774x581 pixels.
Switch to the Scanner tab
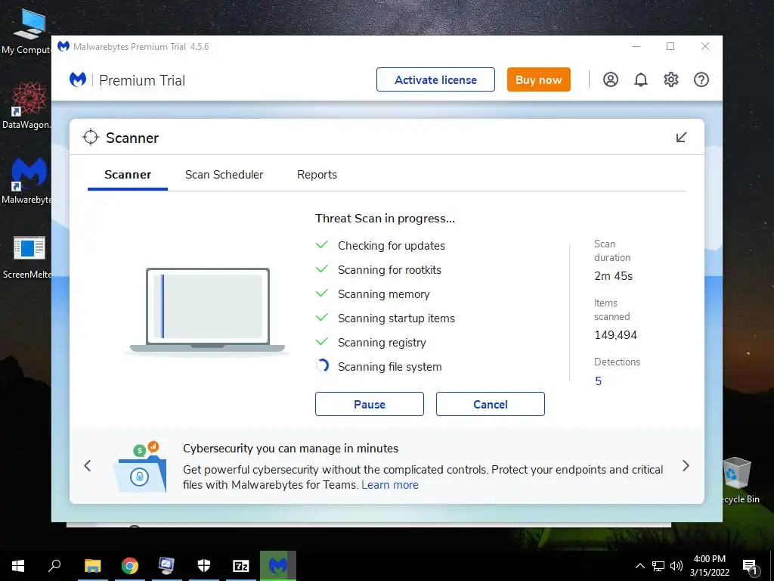(x=128, y=175)
